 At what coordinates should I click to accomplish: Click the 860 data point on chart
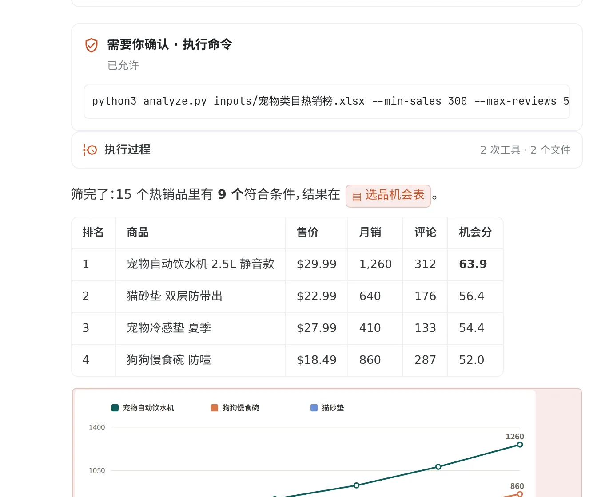tap(520, 494)
